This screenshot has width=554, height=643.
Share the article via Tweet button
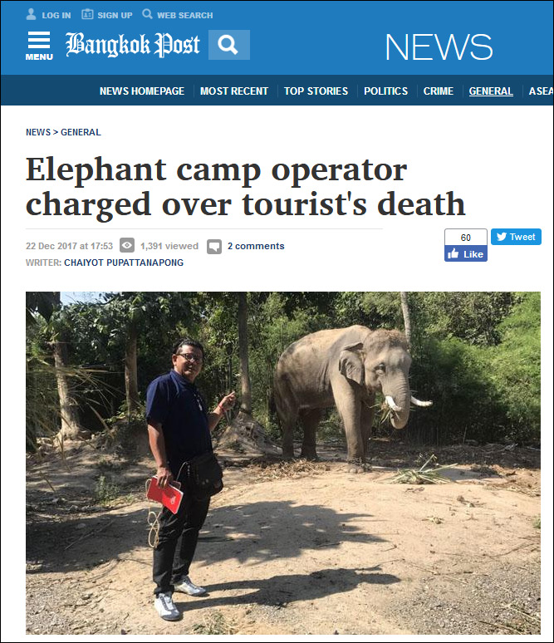516,237
